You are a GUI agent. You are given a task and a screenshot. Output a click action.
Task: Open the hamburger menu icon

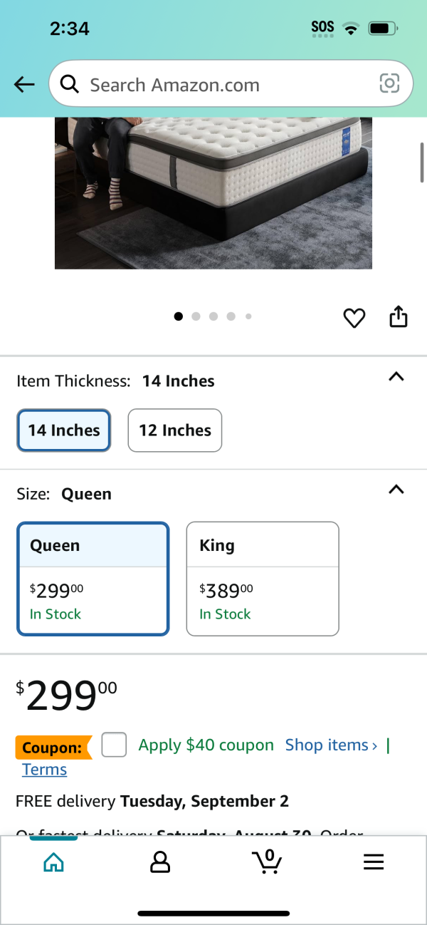[374, 862]
